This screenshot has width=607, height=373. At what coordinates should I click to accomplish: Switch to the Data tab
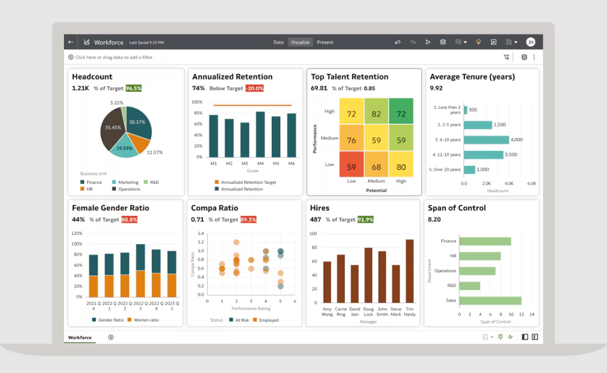pyautogui.click(x=278, y=42)
